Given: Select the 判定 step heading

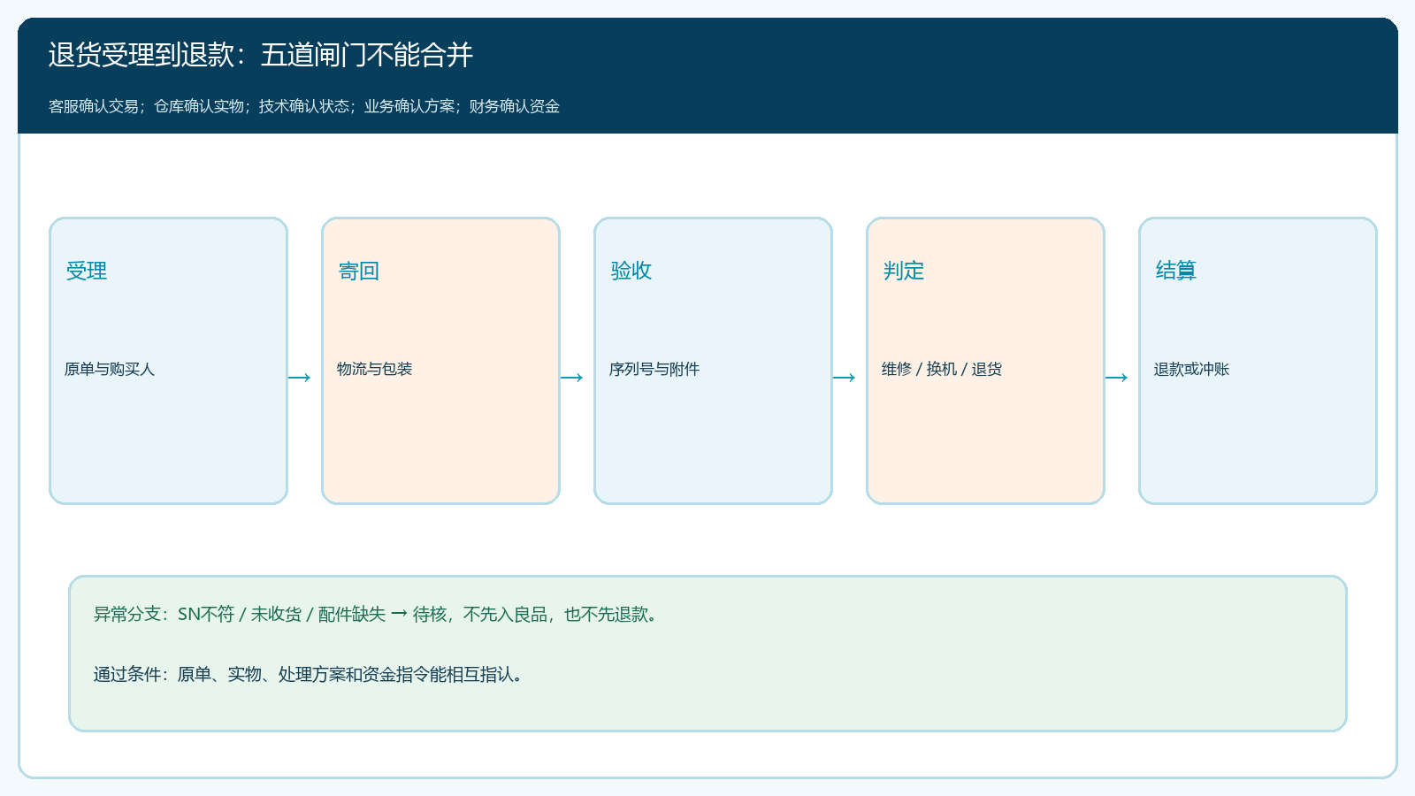Looking at the screenshot, I should tap(904, 271).
